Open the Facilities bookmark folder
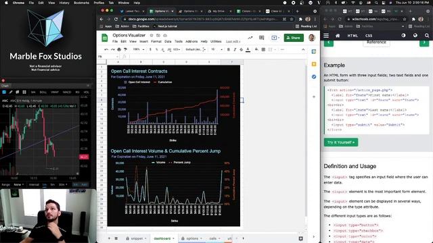This screenshot has width=433, height=243. coord(141,26)
